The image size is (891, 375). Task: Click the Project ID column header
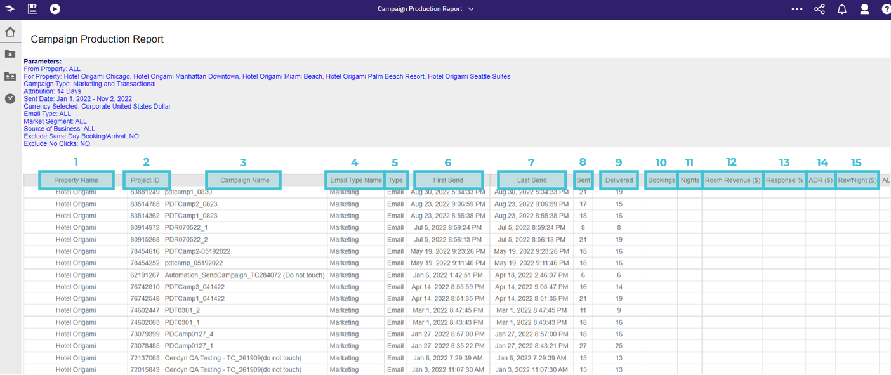click(x=145, y=180)
